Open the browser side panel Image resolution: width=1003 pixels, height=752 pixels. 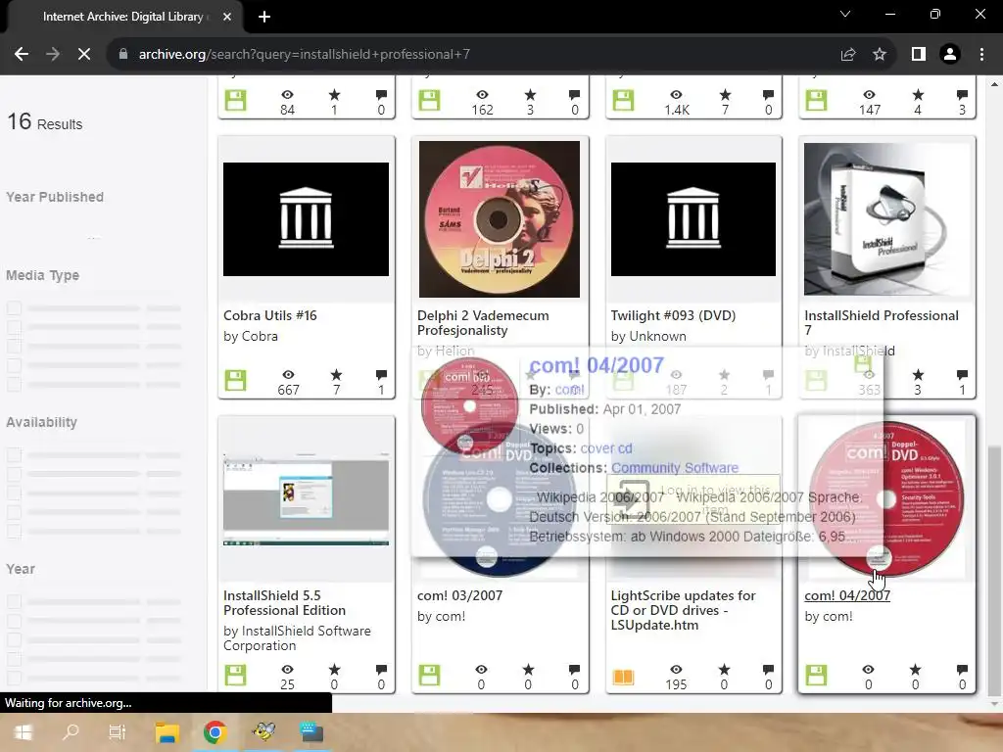click(x=919, y=55)
